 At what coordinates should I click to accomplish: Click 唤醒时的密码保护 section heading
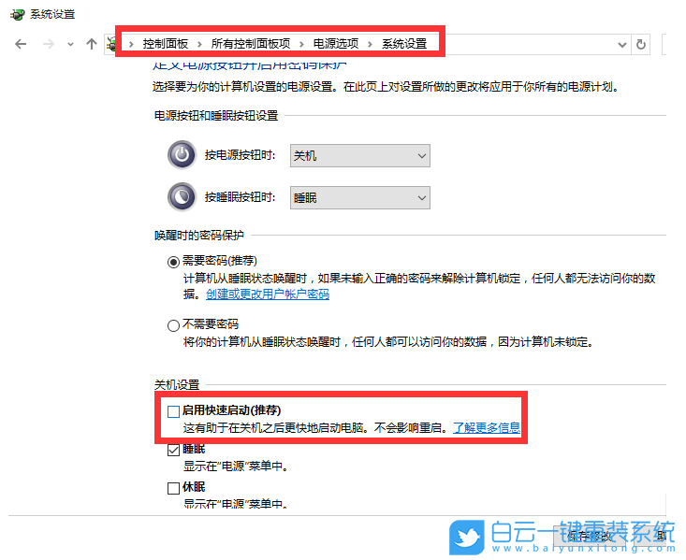(199, 236)
